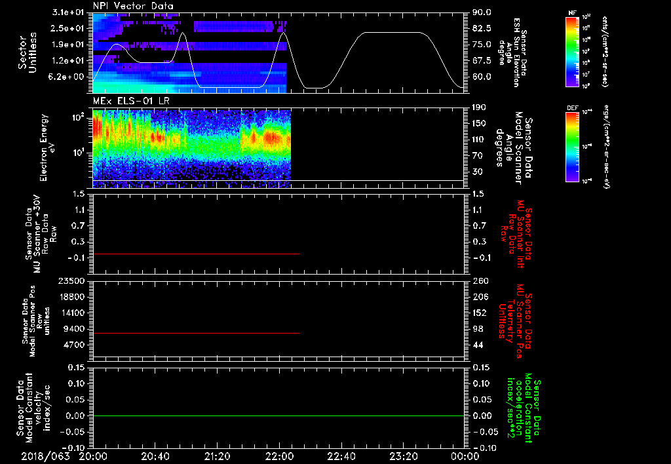The height and width of the screenshot is (464, 671).
Task: Select the 'MEx ELS-01 LR' panel title
Action: [x=131, y=101]
